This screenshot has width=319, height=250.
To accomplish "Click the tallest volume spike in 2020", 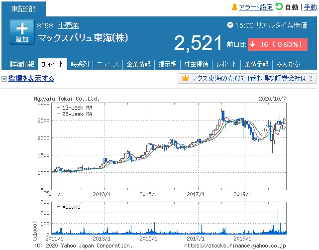I will [278, 222].
